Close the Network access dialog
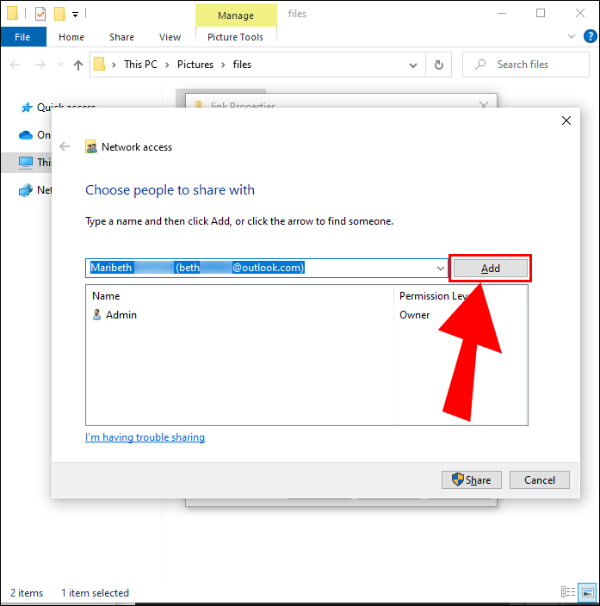This screenshot has height=606, width=600. 566,121
